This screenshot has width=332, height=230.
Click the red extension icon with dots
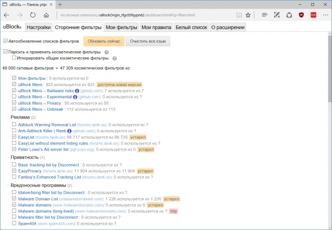(x=314, y=15)
